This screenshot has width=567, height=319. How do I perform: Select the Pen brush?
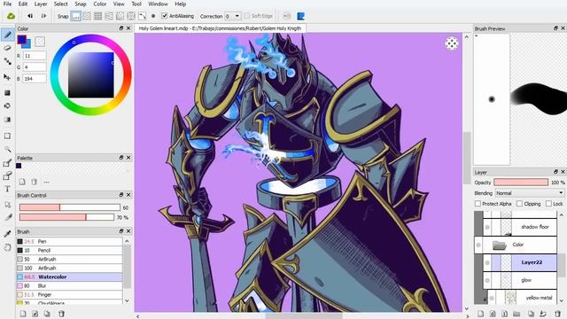tap(69, 241)
